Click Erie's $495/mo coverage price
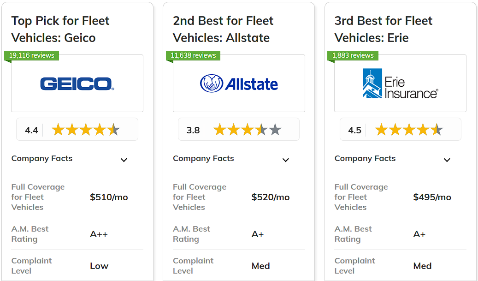The height and width of the screenshot is (281, 478). click(x=432, y=197)
